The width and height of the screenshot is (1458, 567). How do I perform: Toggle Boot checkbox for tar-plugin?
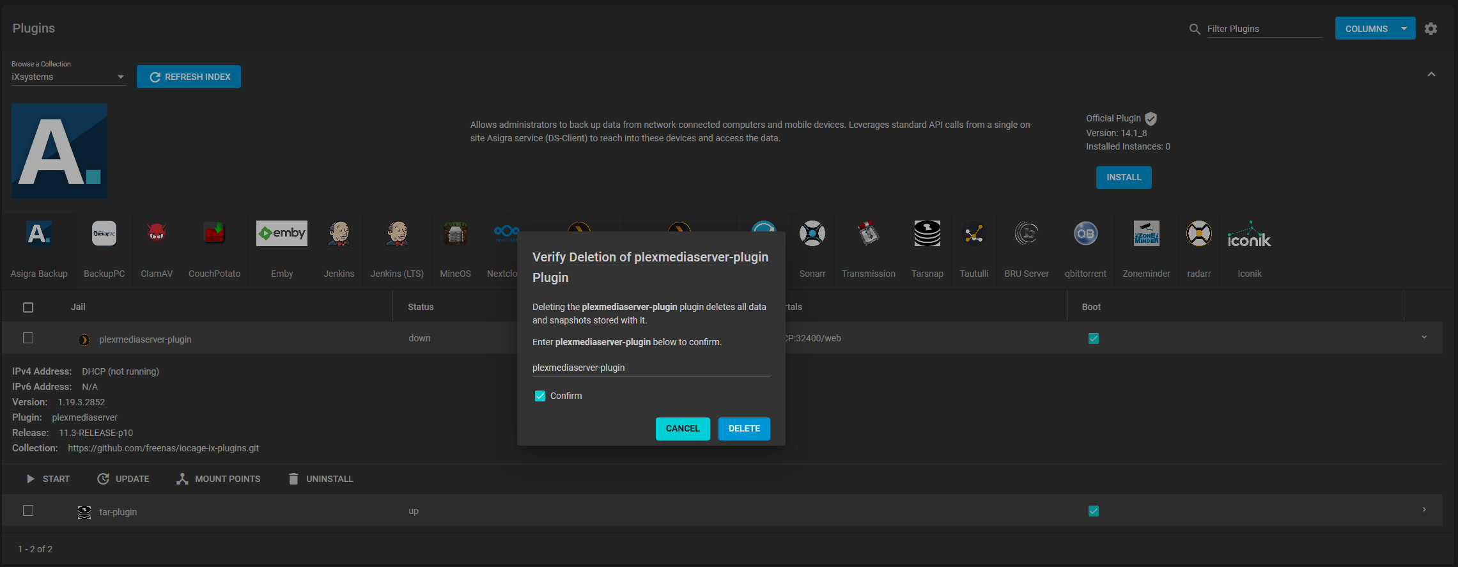tap(1094, 511)
